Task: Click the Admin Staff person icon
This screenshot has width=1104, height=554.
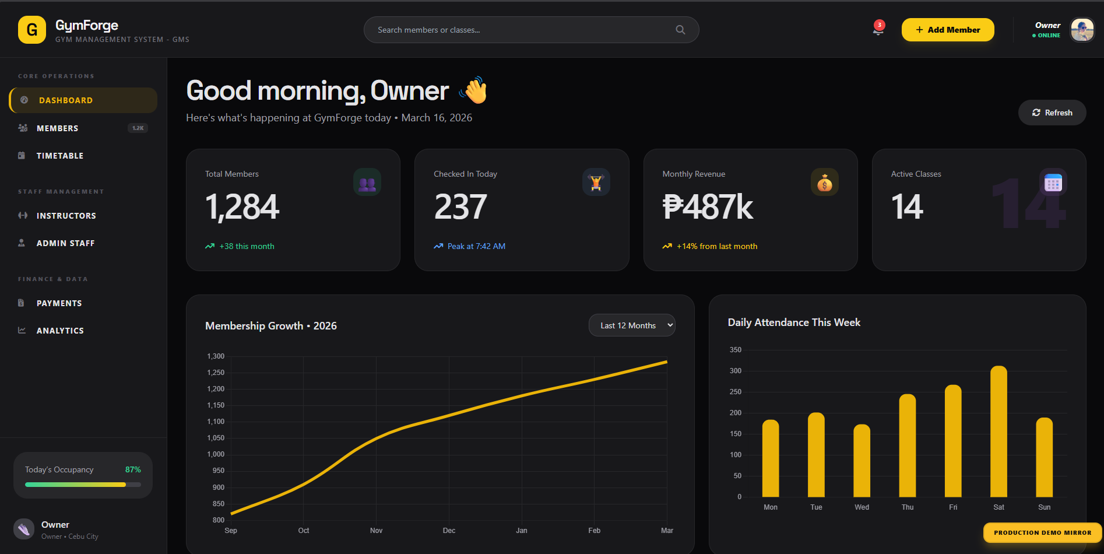Action: (x=22, y=243)
